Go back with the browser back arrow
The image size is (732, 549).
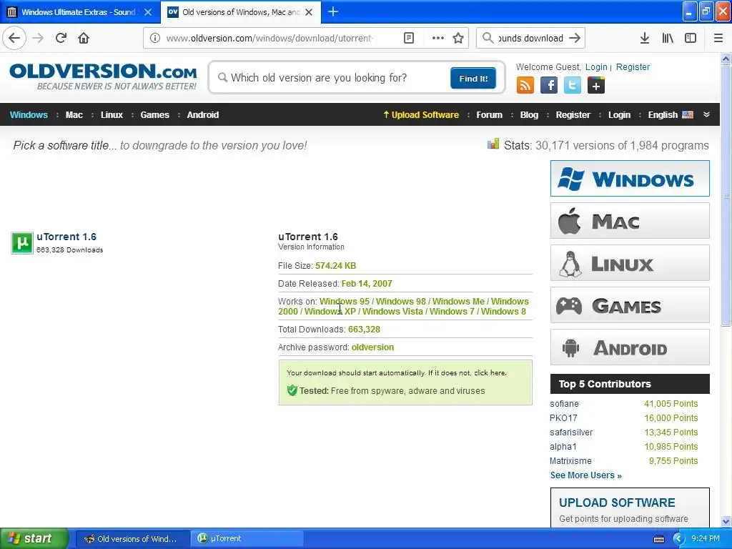tap(14, 39)
